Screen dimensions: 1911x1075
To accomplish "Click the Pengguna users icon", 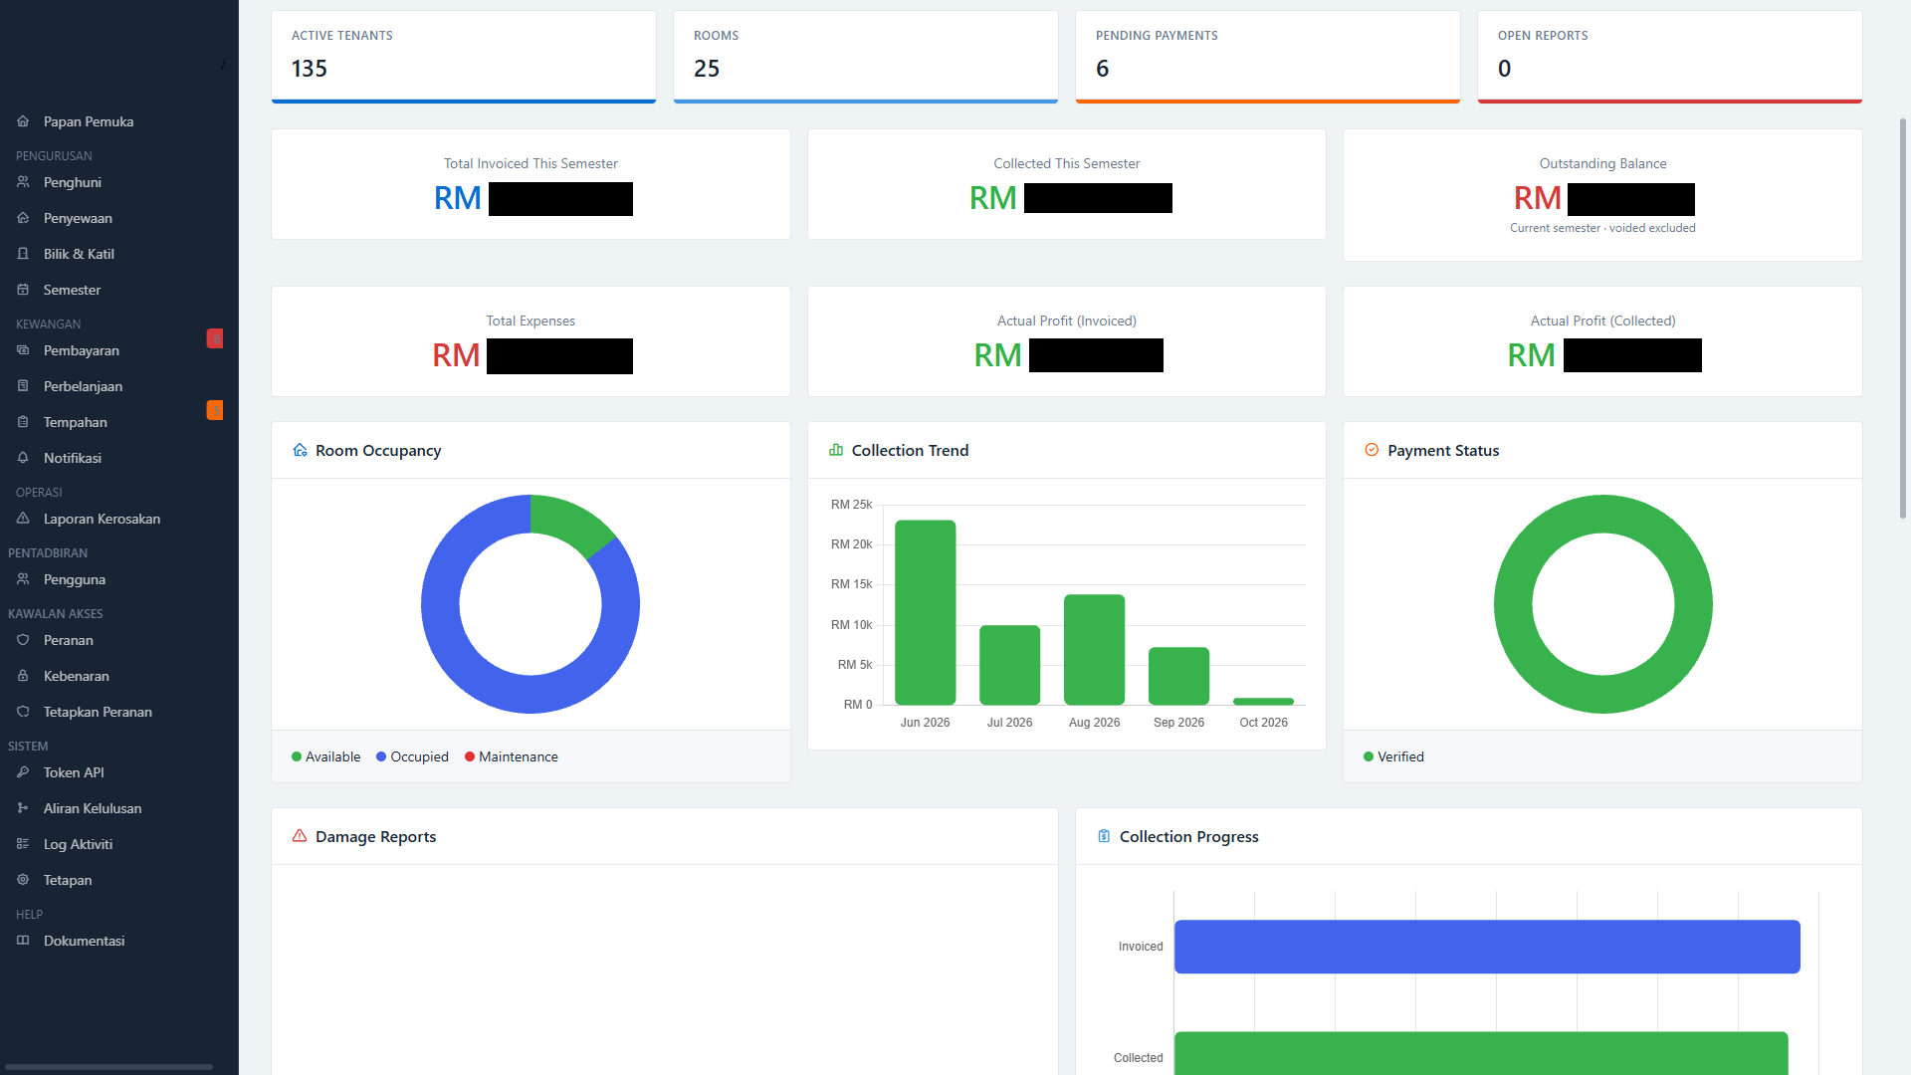I will point(23,579).
